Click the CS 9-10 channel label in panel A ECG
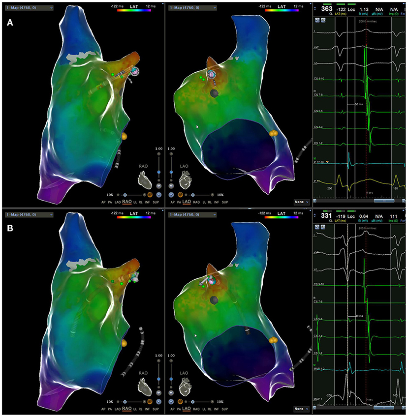Image resolution: width=408 pixels, height=417 pixels. [x=319, y=79]
